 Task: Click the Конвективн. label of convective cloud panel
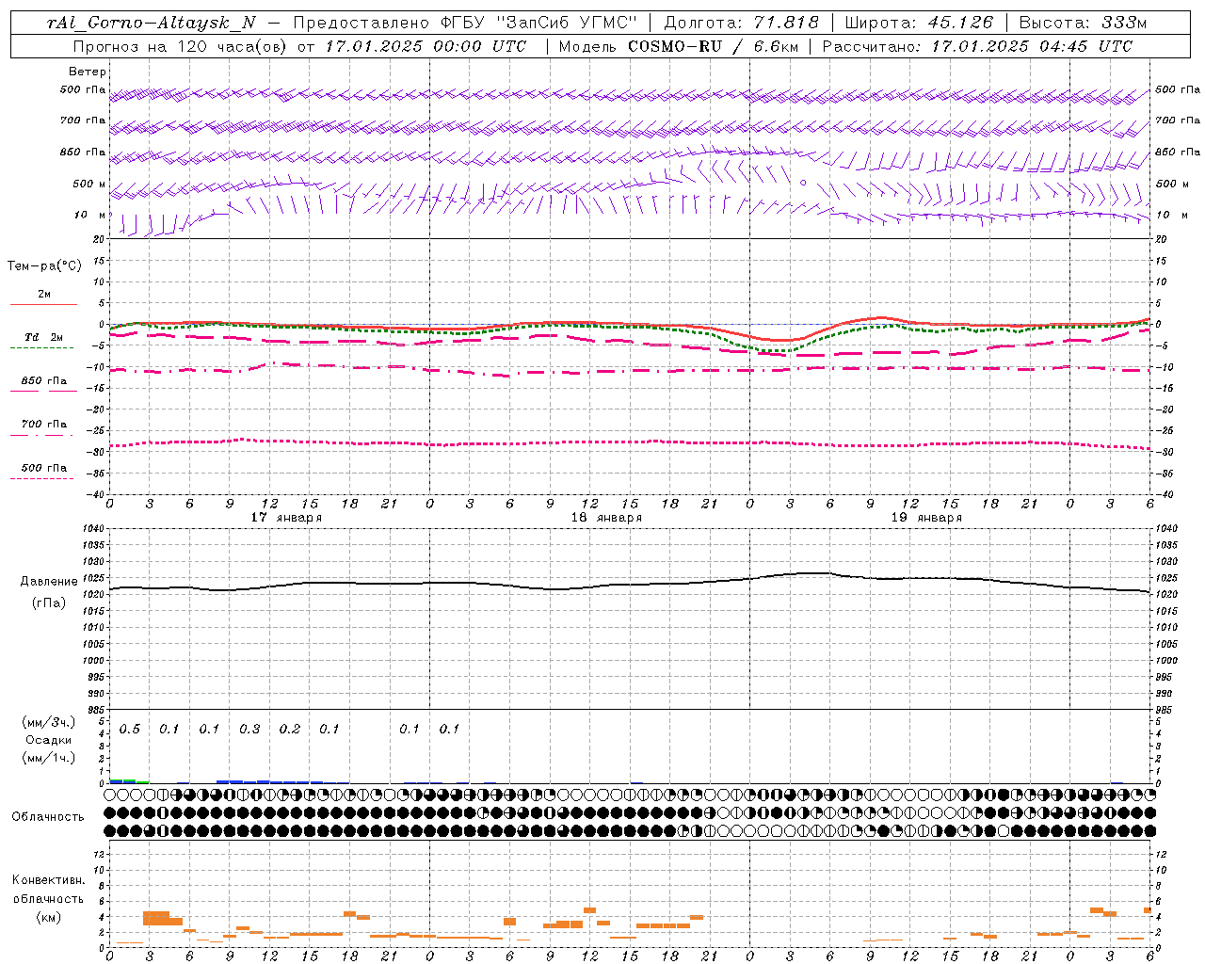pos(49,880)
